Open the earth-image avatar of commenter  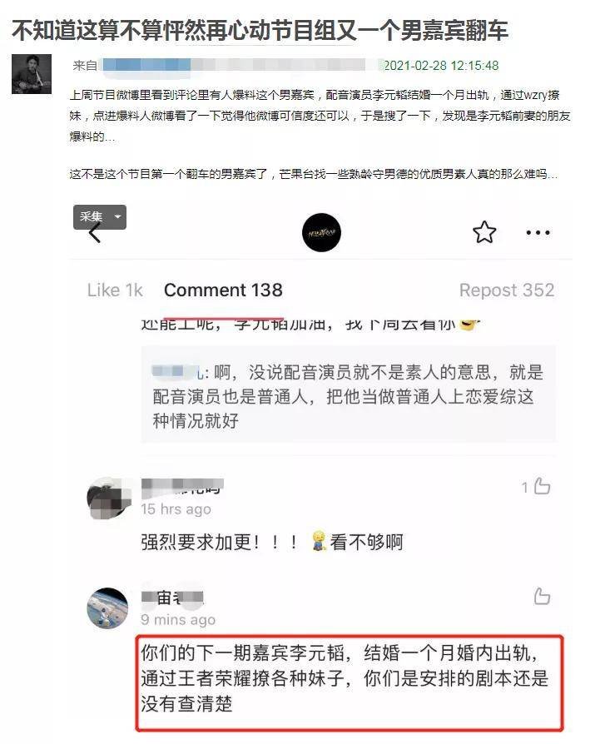(x=107, y=609)
